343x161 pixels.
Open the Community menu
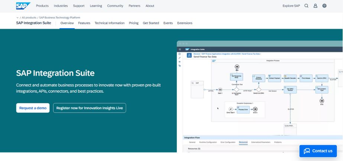pyautogui.click(x=115, y=6)
